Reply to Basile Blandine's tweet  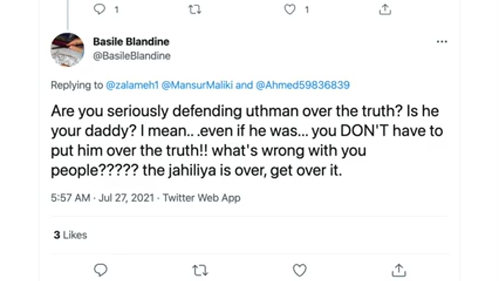[101, 270]
